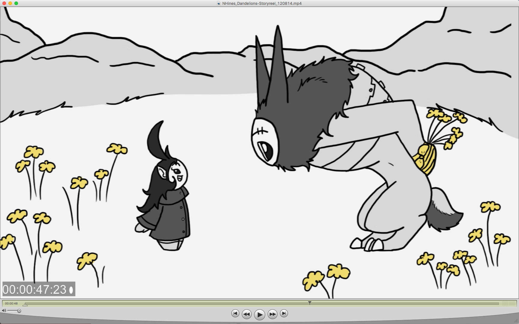Click the speaker volume icon
This screenshot has height=324, width=519.
[x=4, y=311]
